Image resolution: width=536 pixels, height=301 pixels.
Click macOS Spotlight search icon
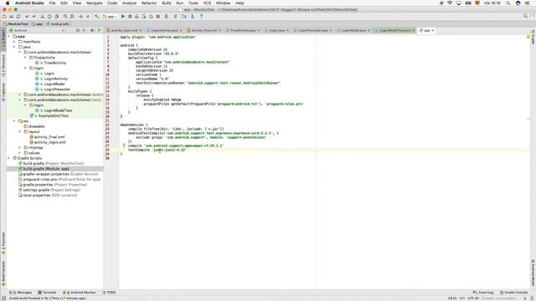tap(508, 3)
